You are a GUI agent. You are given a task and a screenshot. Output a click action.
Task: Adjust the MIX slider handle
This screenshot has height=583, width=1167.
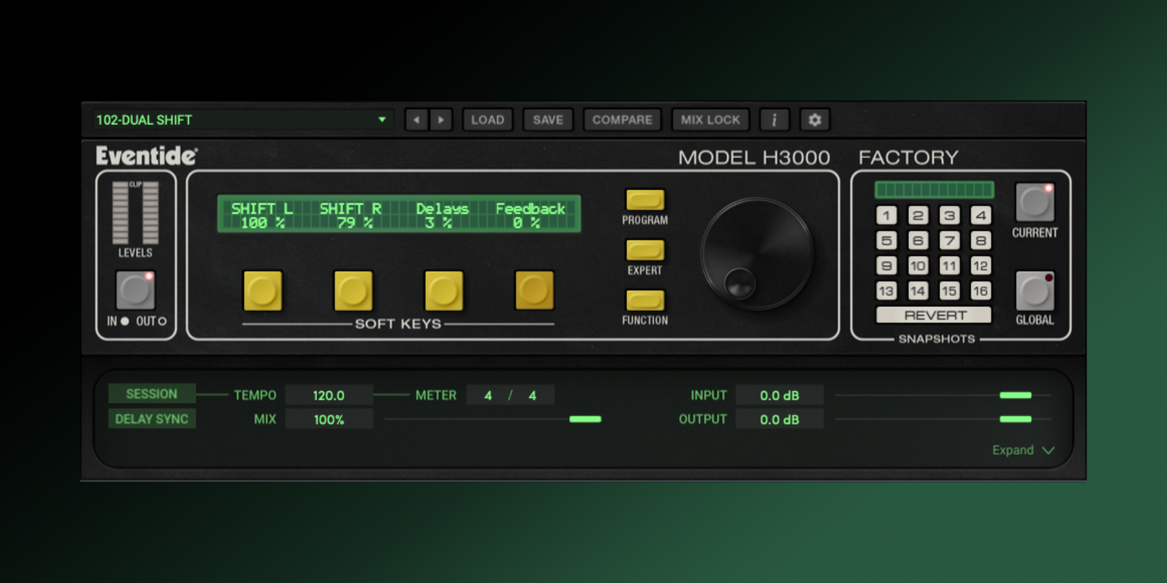pos(585,419)
